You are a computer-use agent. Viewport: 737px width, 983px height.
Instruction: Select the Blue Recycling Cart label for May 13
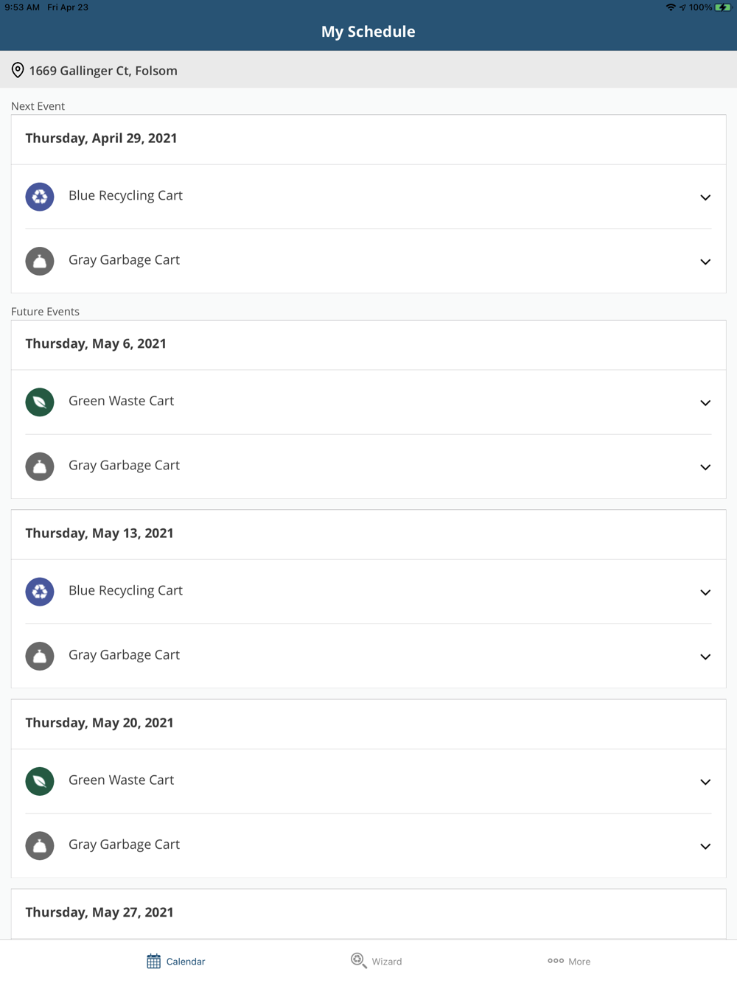pyautogui.click(x=125, y=590)
